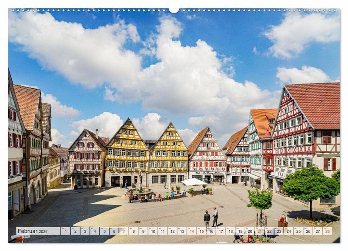
Task: Click the small tree beside the parked bicycle
Action: pyautogui.click(x=260, y=201)
